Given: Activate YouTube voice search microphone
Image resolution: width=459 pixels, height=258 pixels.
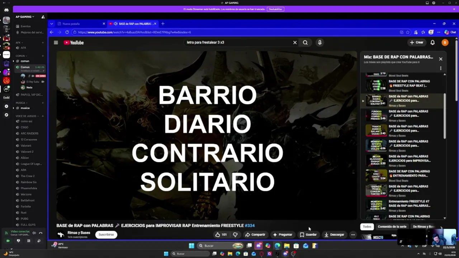Looking at the screenshot, I should (x=320, y=43).
